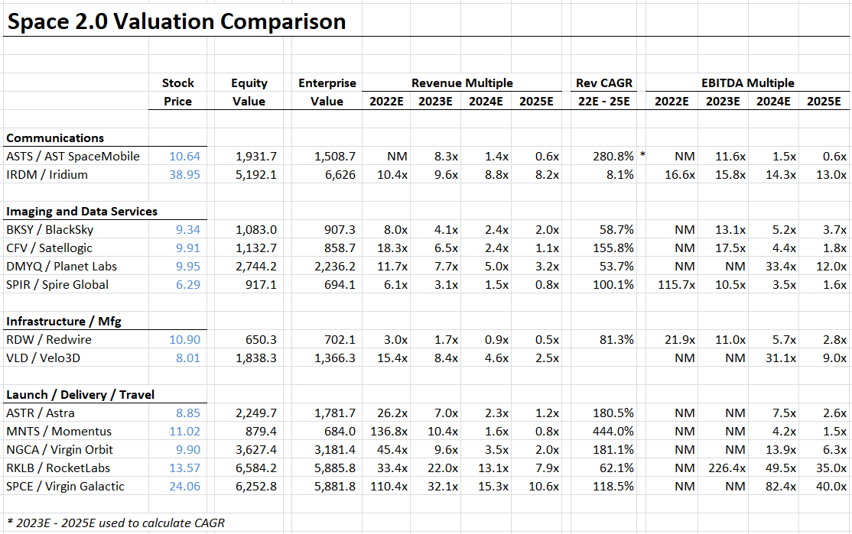Click Momentus 2022E revenue multiple 136.8x
852x534 pixels.
click(x=389, y=432)
